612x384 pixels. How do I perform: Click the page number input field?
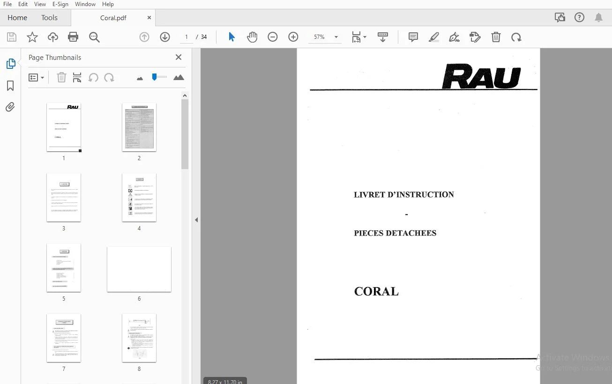[186, 37]
